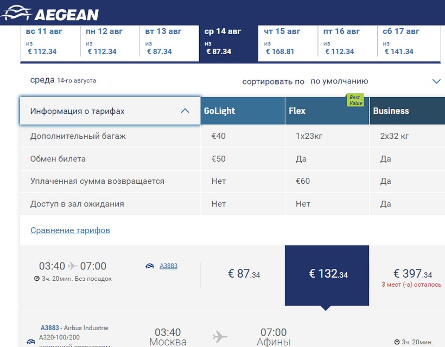Click the Aegean logo in the header

pos(50,14)
